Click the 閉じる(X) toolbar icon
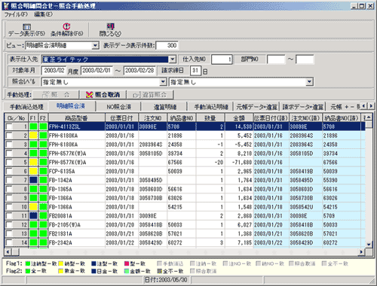 click(110, 30)
